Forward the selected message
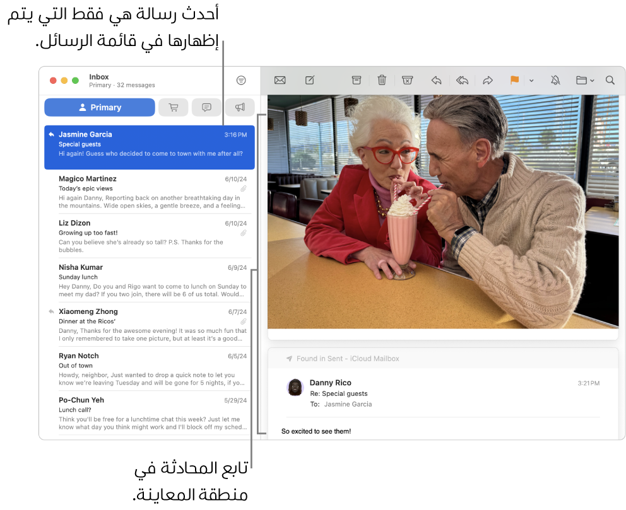 tap(487, 80)
